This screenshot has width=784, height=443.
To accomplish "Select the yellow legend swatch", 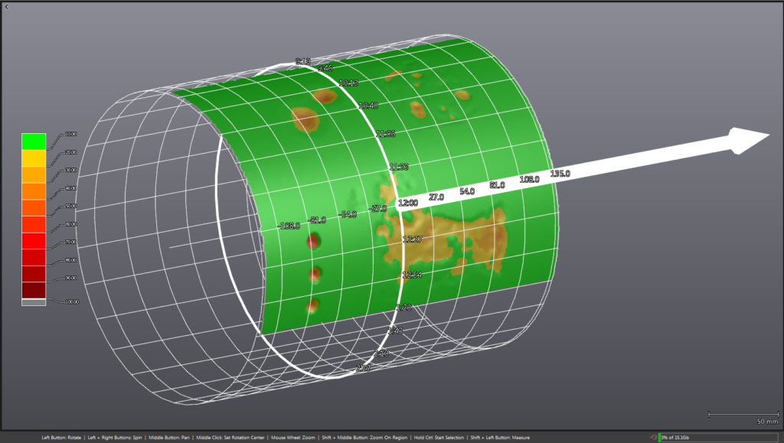I will pyautogui.click(x=34, y=158).
